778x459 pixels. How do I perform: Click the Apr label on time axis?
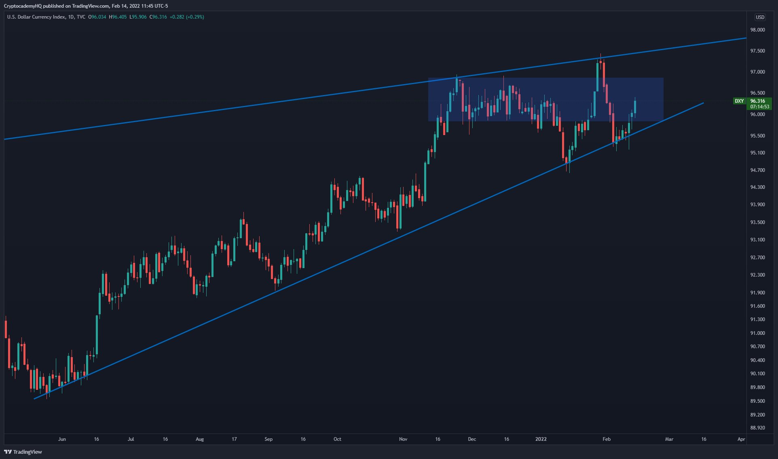(741, 439)
